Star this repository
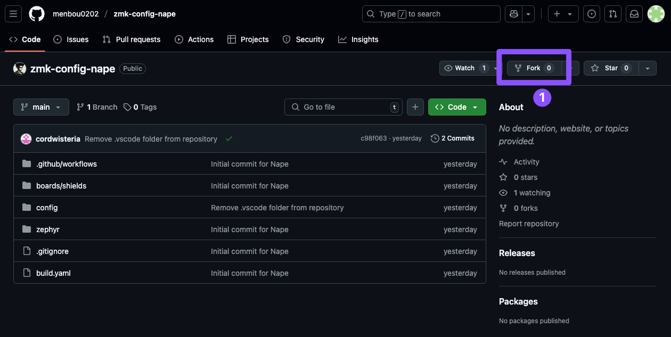671x337 pixels. (x=611, y=68)
